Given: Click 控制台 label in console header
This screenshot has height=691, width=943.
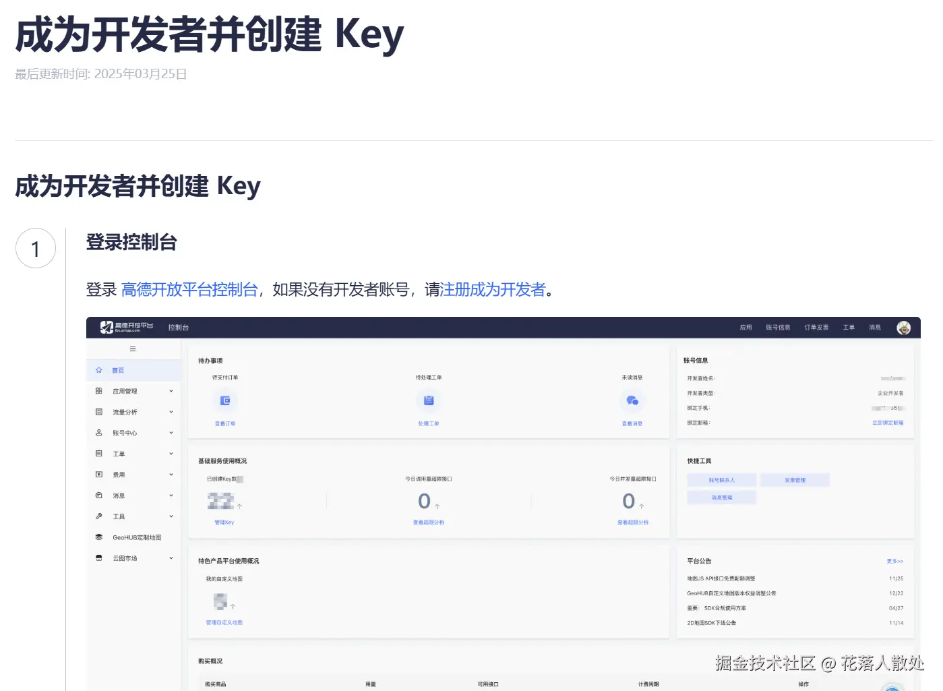Looking at the screenshot, I should click(x=179, y=328).
